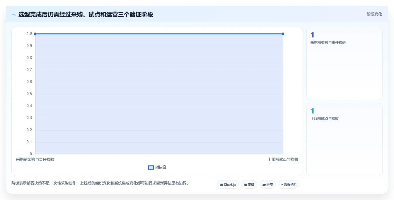Click the icon inside the 表格 tag
The width and height of the screenshot is (394, 200).
coord(245,185)
